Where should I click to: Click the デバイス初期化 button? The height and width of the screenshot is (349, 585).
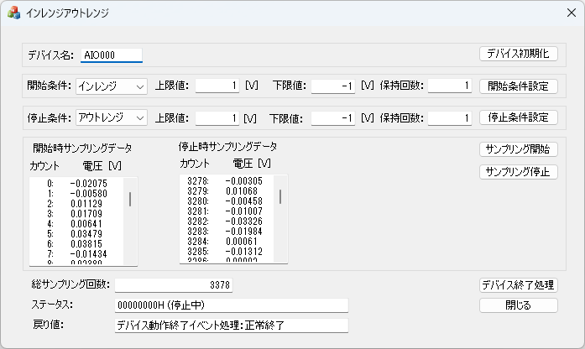(x=518, y=54)
